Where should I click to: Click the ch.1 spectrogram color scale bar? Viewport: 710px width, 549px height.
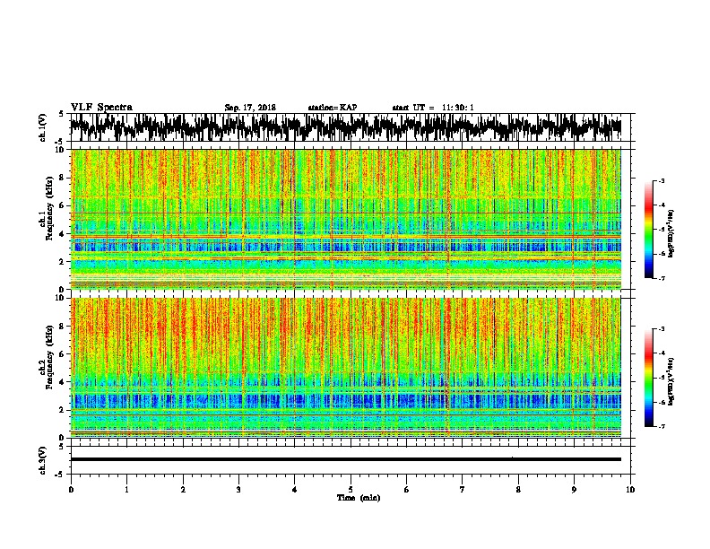tap(649, 230)
